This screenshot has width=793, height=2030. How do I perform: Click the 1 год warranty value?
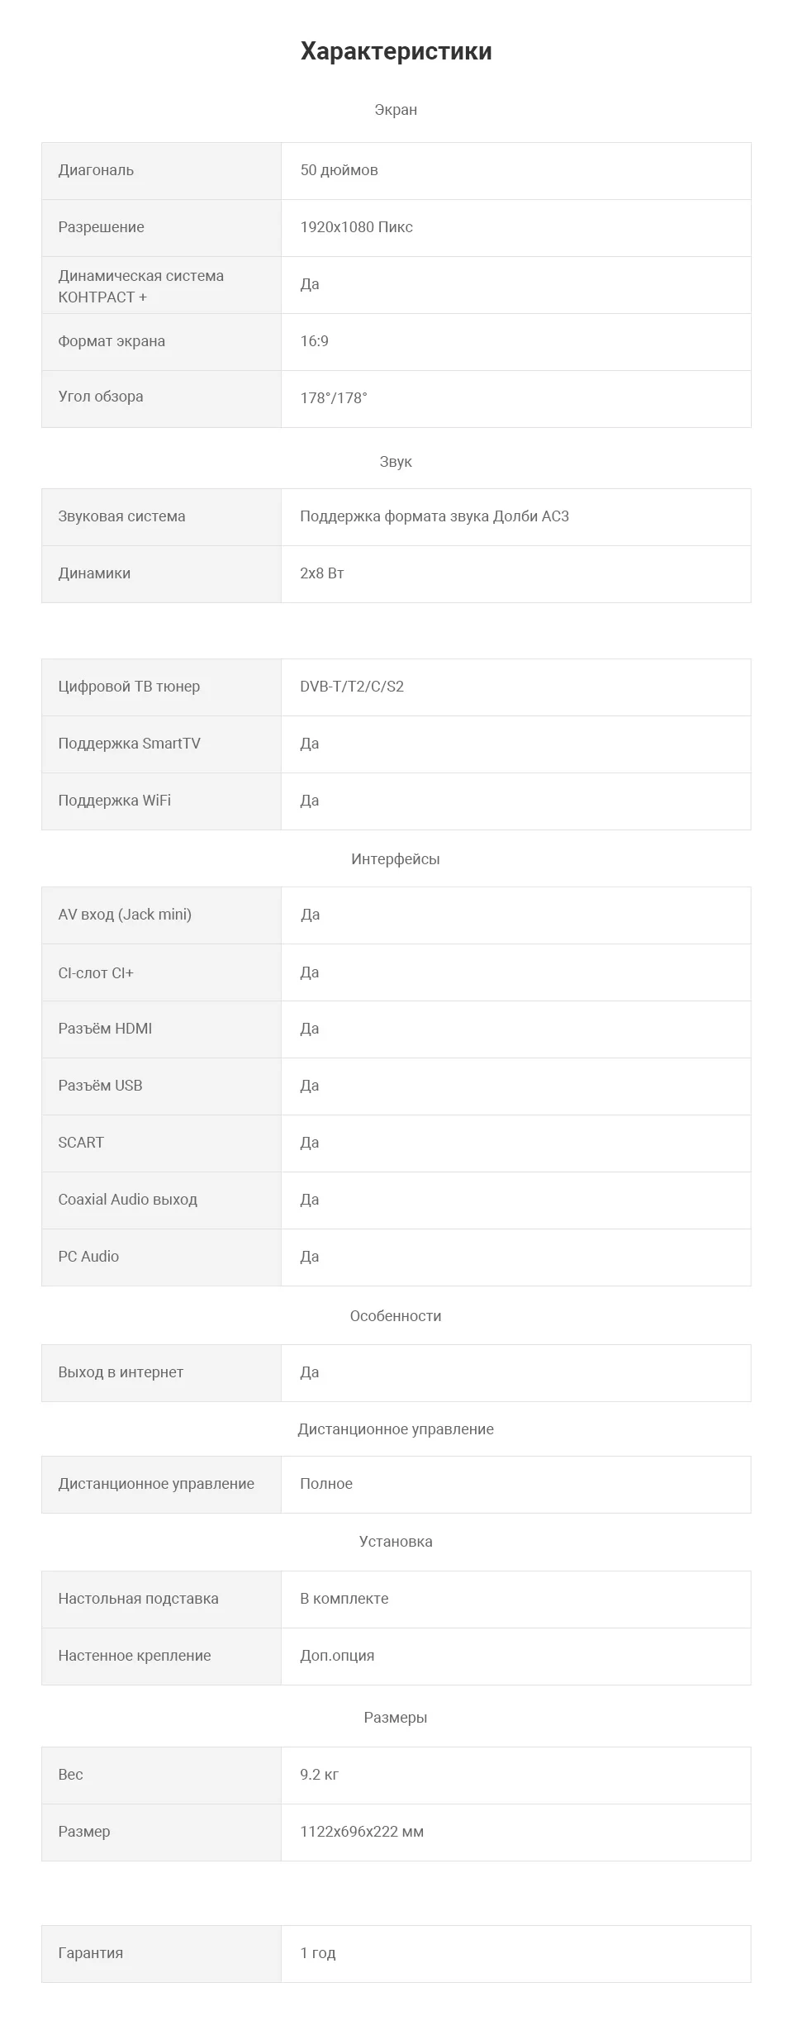(x=318, y=1953)
